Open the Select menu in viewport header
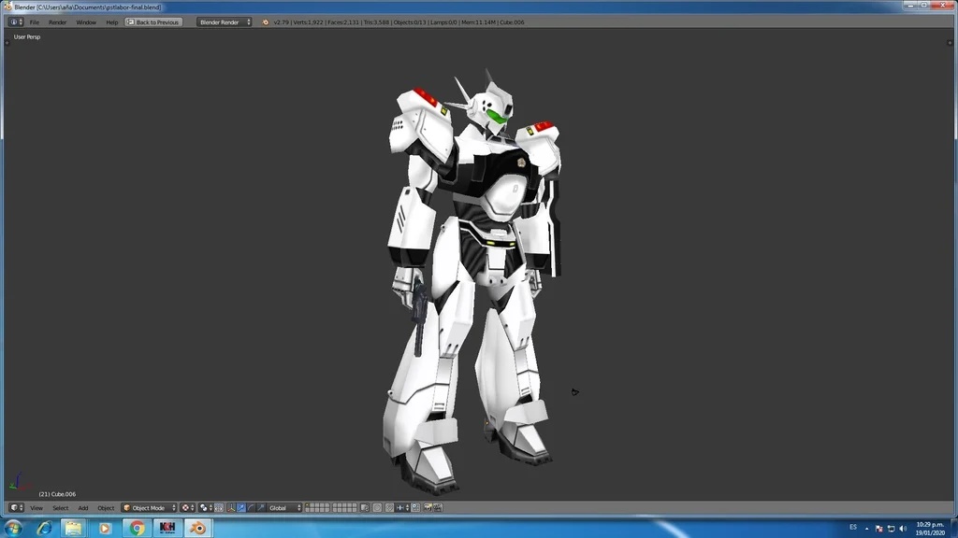This screenshot has height=538, width=958. click(61, 507)
